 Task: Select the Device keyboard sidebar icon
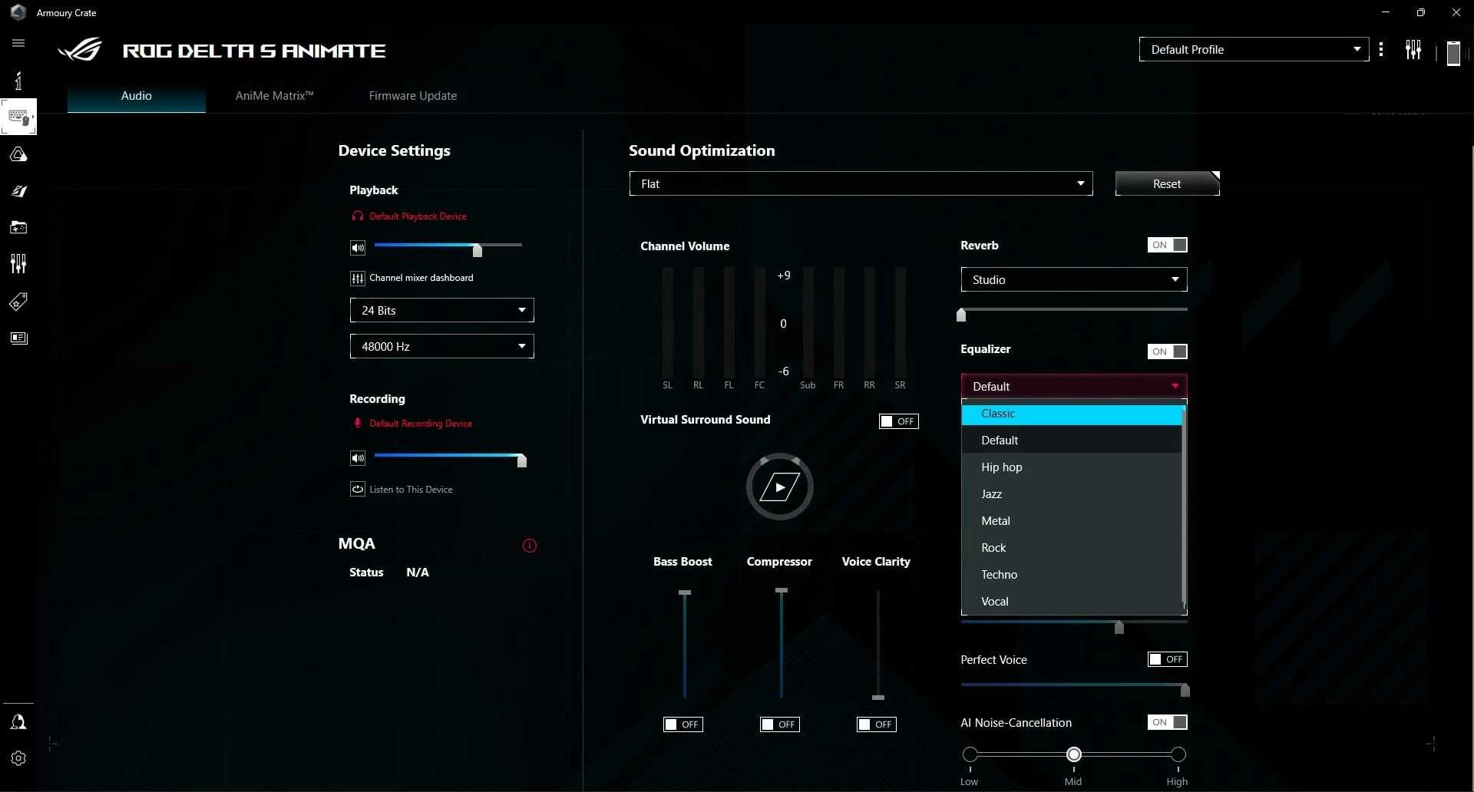pyautogui.click(x=18, y=117)
